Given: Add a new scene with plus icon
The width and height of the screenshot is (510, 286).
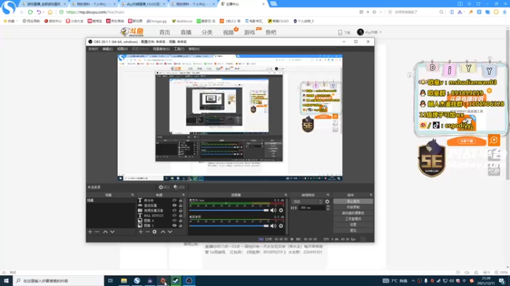Looking at the screenshot, I should coord(90,232).
